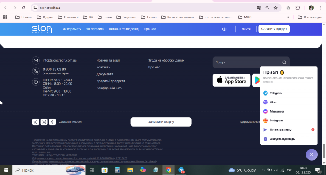Click the Сплатити кредит button
326x175 pixels.
point(274,29)
